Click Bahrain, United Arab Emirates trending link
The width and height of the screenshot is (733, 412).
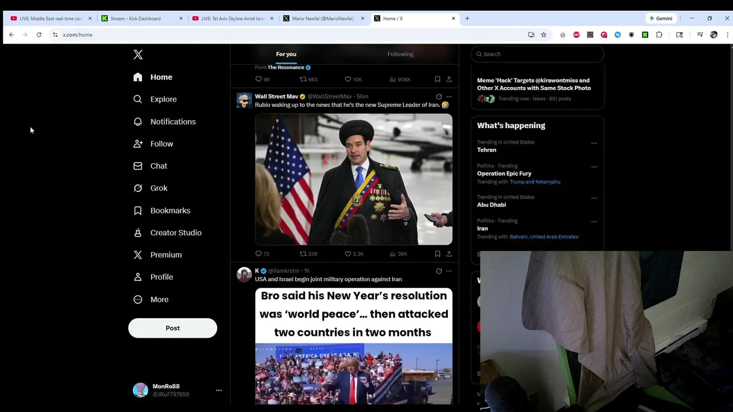[544, 237]
